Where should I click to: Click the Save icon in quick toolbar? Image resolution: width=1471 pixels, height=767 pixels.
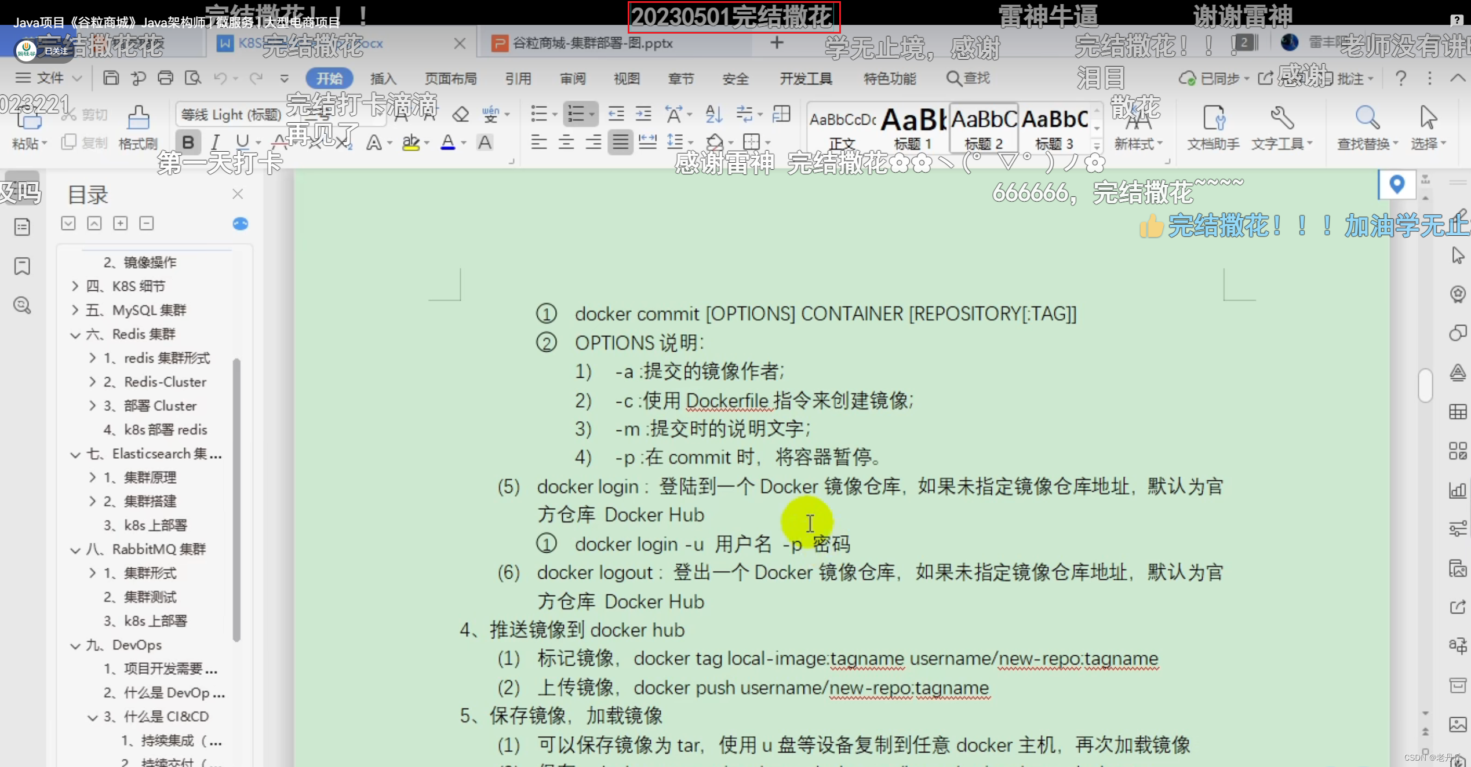point(111,78)
